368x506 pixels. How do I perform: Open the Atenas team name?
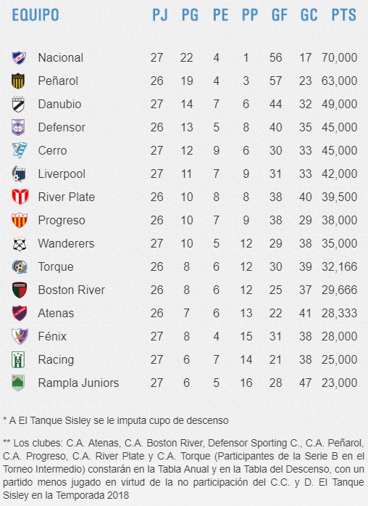point(56,314)
